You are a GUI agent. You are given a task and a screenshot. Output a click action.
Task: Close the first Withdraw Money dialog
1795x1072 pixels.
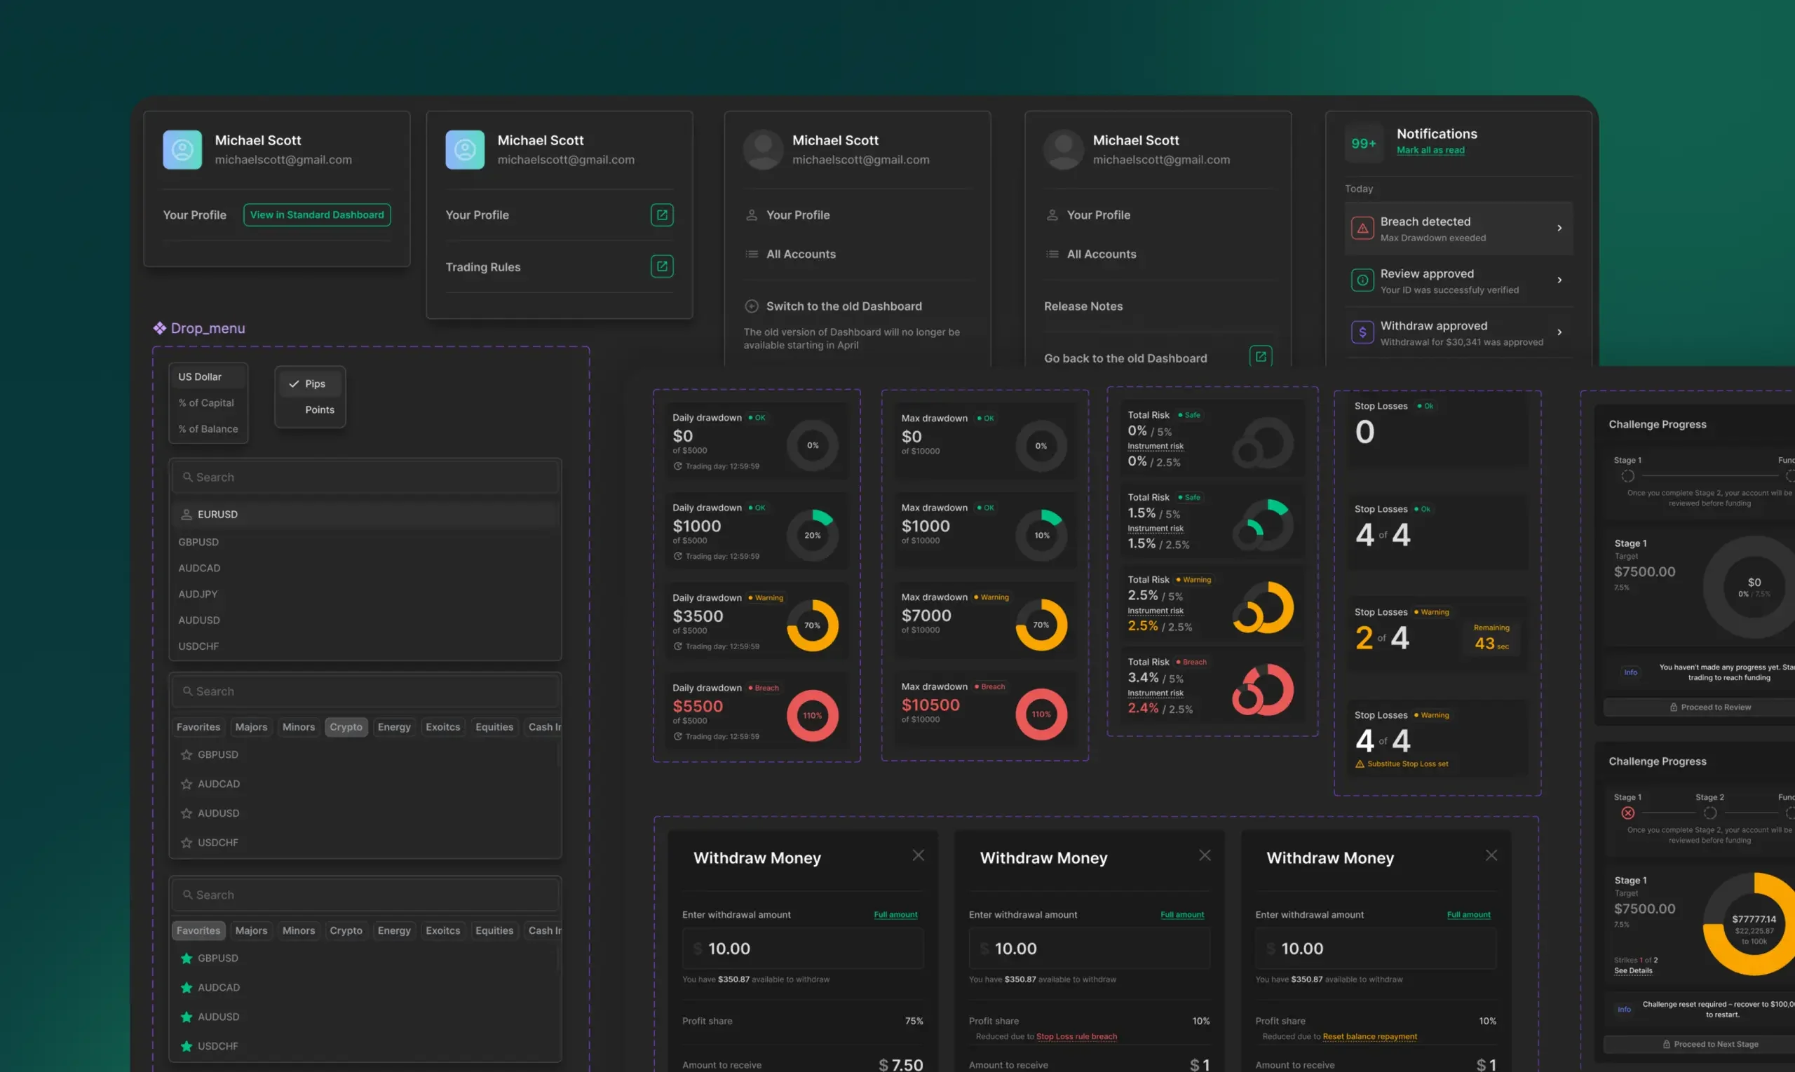click(x=918, y=855)
